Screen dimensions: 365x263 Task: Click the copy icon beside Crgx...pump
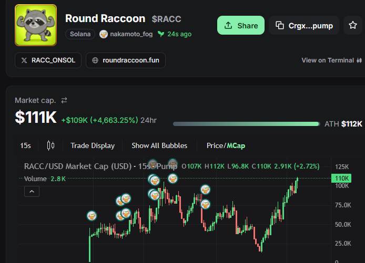click(280, 25)
